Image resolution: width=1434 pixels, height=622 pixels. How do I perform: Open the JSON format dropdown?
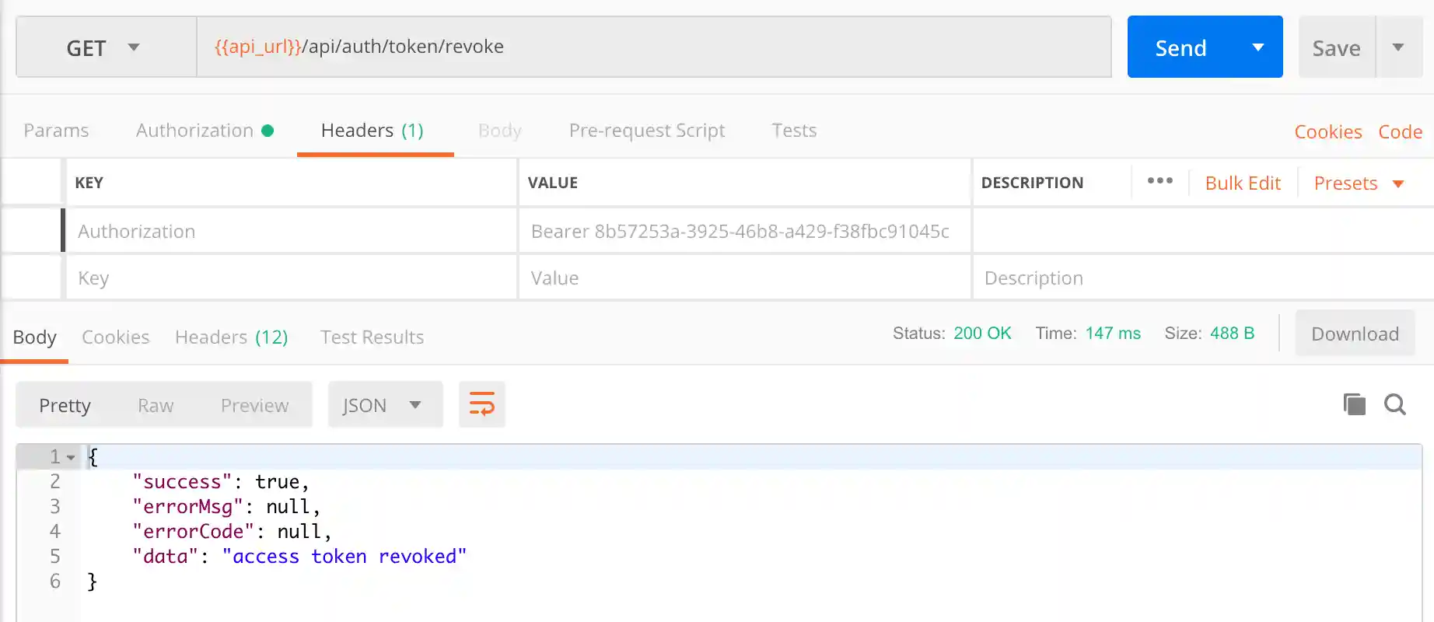pos(384,405)
